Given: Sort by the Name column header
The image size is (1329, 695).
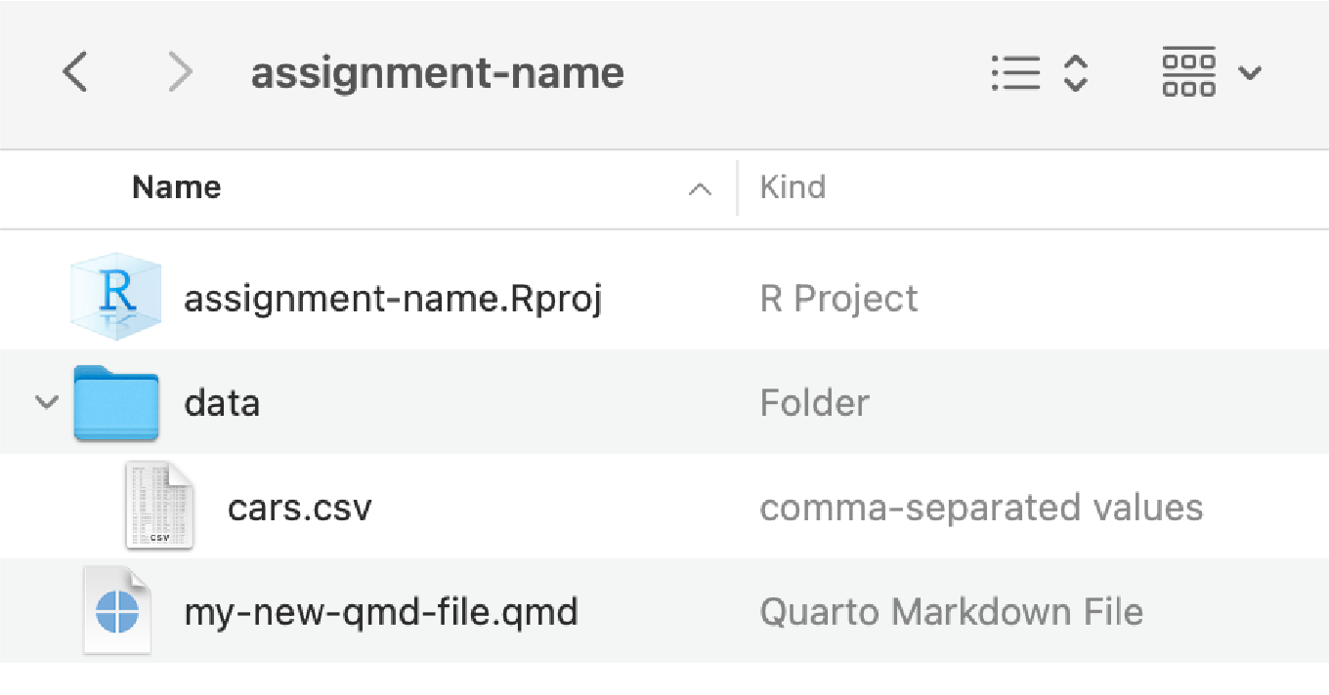Looking at the screenshot, I should point(177,186).
